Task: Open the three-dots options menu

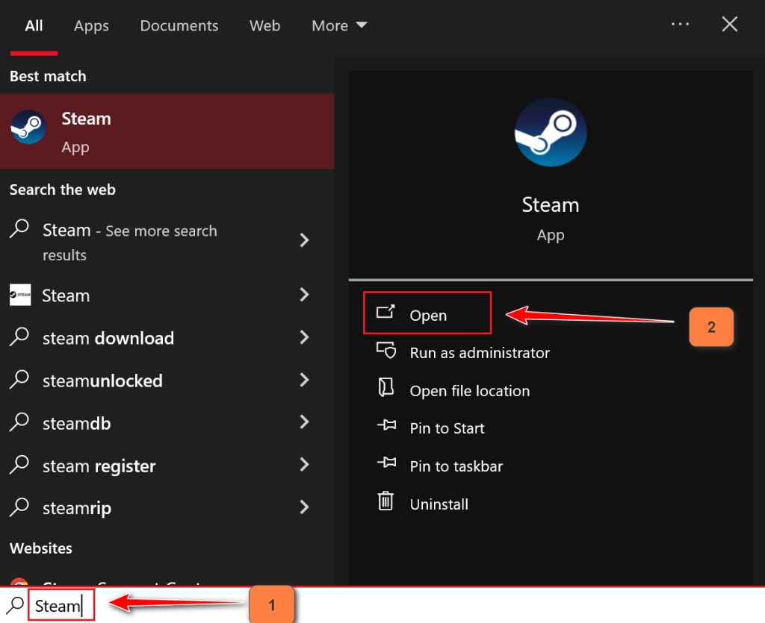Action: (x=680, y=24)
